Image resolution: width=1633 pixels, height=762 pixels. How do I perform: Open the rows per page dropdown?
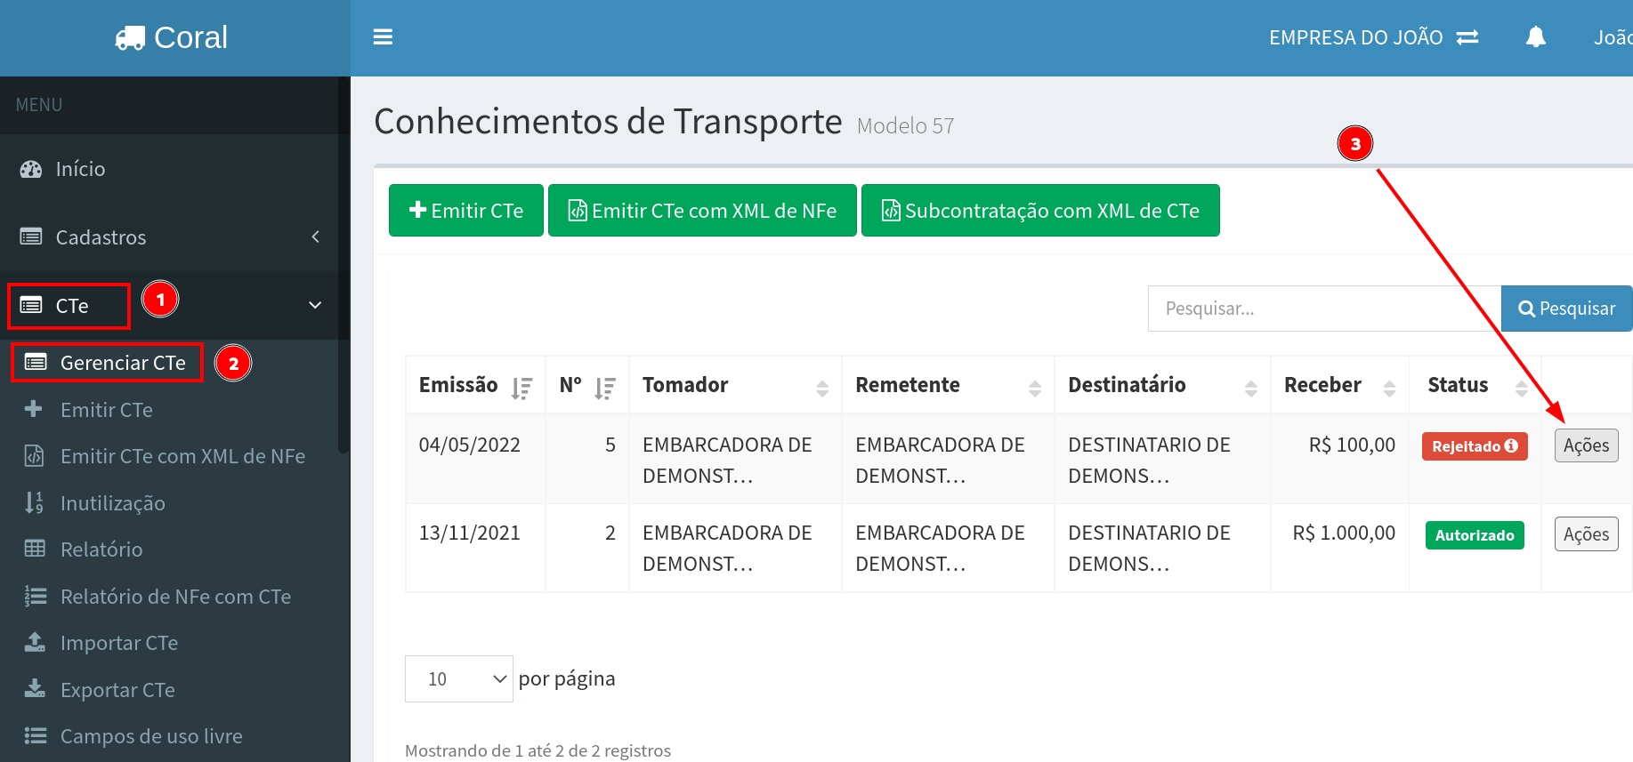(x=458, y=678)
